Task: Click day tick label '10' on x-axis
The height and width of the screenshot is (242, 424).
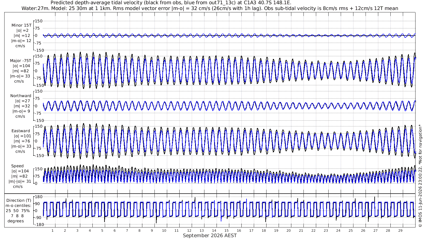Action: [x=164, y=231]
